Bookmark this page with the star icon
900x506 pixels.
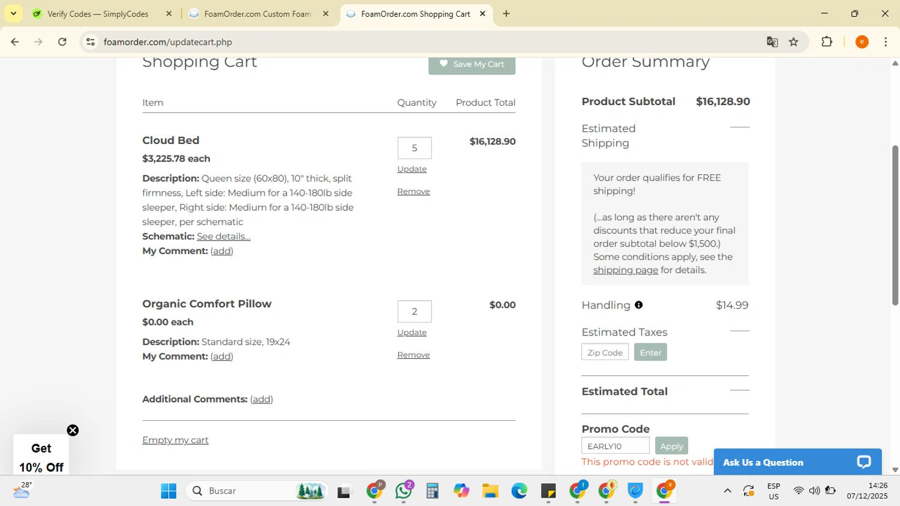[x=794, y=42]
